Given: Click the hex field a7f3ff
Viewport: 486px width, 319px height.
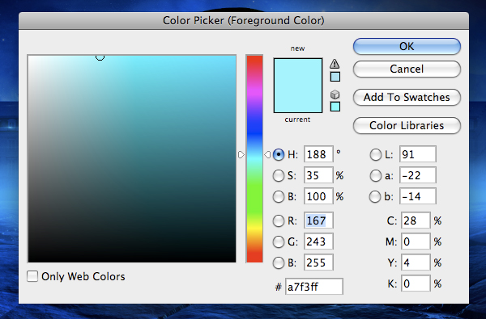Looking at the screenshot, I should pyautogui.click(x=314, y=287).
